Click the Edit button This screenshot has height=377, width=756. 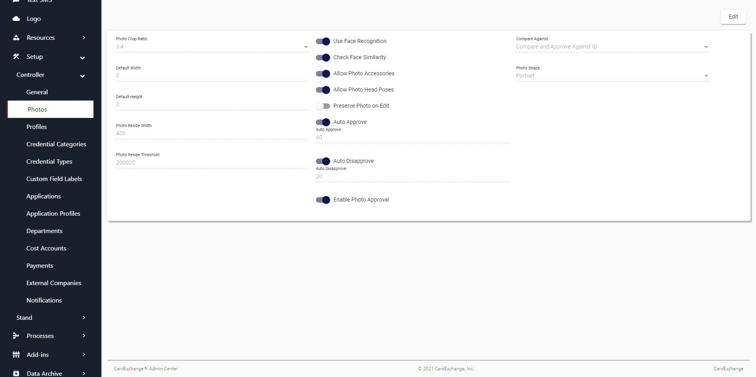(x=733, y=17)
